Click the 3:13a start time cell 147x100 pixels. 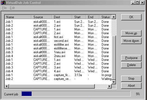tap(78, 75)
